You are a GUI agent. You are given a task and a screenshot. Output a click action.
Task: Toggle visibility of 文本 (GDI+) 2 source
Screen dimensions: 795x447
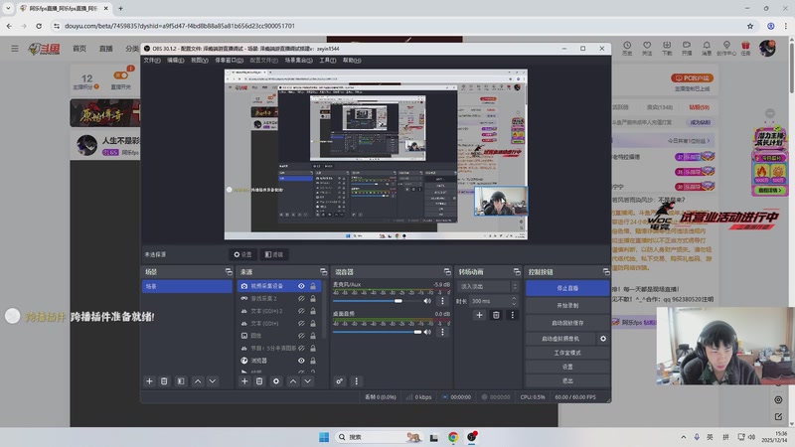click(301, 311)
